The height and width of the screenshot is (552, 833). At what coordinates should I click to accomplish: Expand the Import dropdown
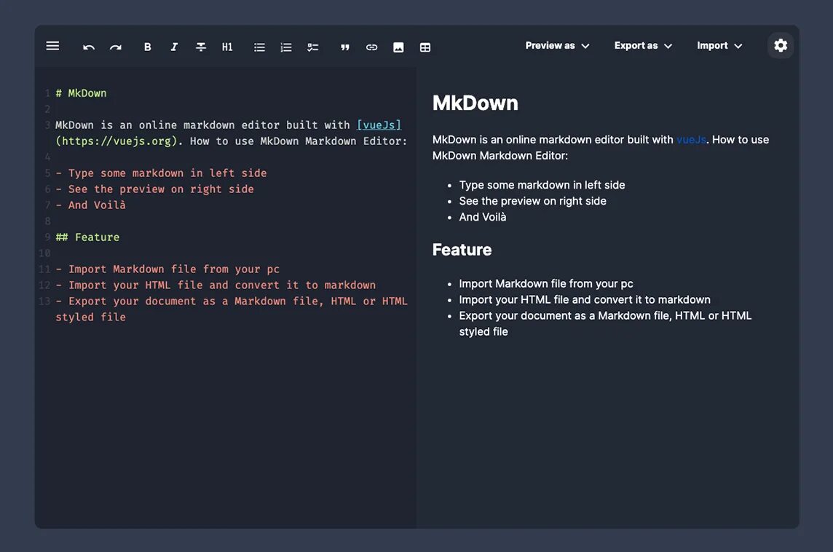719,46
